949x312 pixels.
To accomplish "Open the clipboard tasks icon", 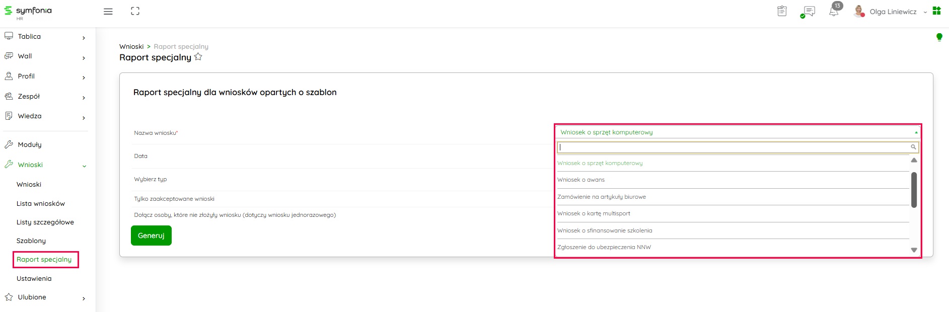I will pos(781,11).
